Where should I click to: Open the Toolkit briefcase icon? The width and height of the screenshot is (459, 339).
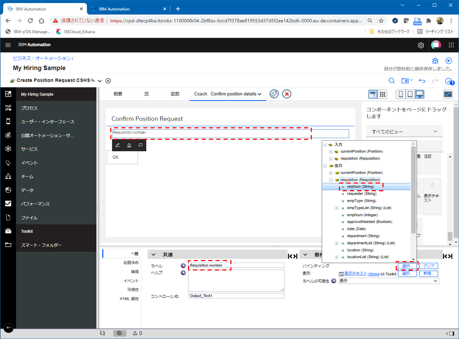click(x=8, y=231)
